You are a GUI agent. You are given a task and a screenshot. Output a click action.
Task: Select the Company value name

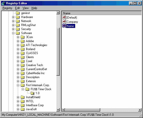[72, 22]
